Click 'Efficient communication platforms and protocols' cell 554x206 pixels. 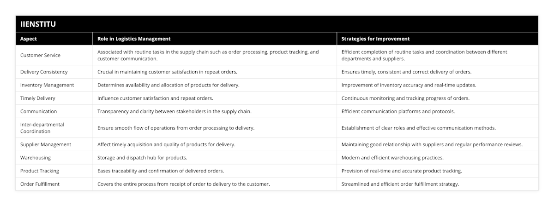click(x=398, y=111)
